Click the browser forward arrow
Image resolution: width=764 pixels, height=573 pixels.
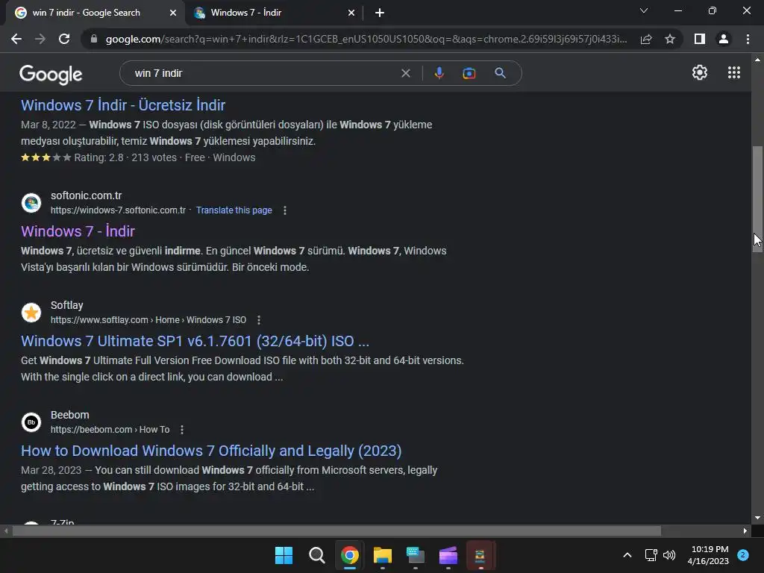click(x=40, y=39)
